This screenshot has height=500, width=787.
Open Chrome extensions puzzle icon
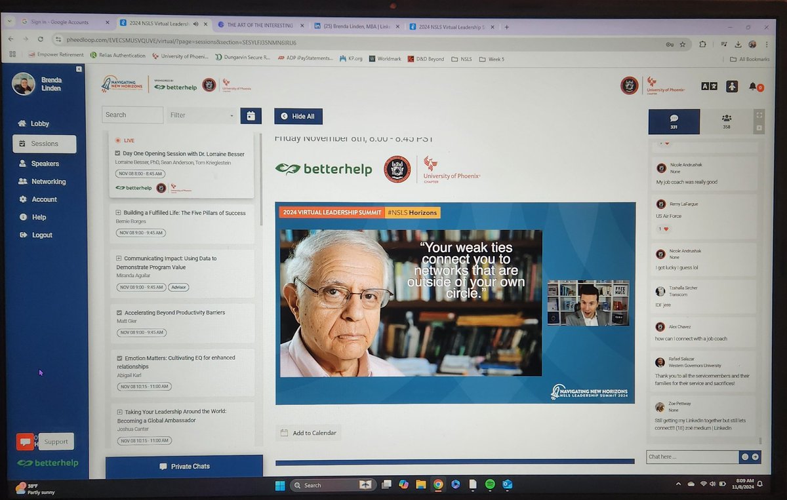pos(702,45)
